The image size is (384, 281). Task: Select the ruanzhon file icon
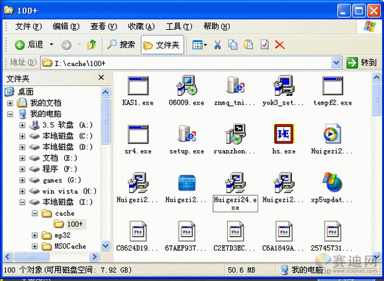coord(235,134)
